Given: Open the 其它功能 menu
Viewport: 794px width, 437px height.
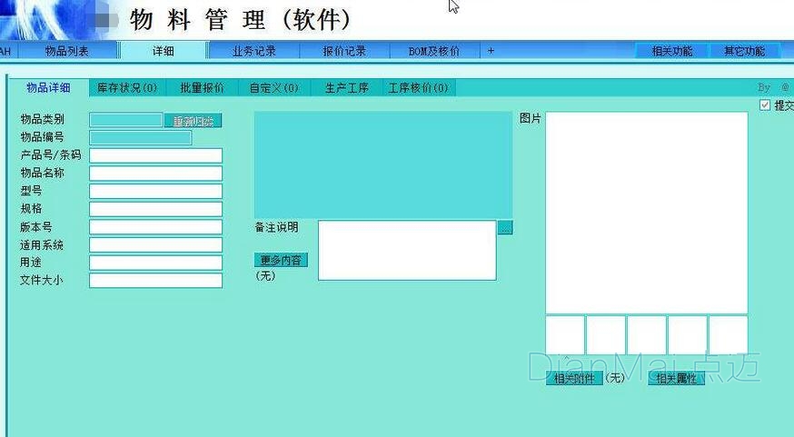Looking at the screenshot, I should coord(744,51).
